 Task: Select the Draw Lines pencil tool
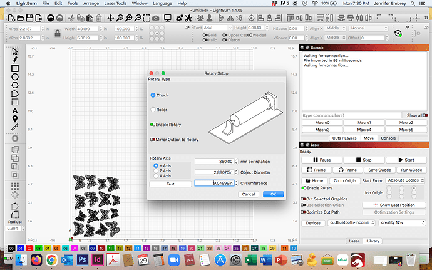[15, 60]
